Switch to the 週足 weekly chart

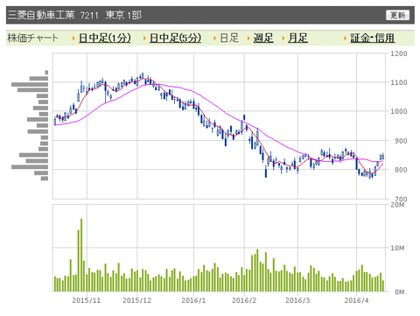tap(263, 38)
